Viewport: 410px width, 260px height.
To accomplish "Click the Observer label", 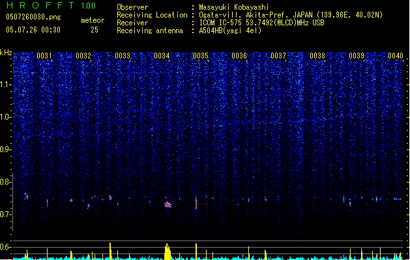I will (132, 7).
